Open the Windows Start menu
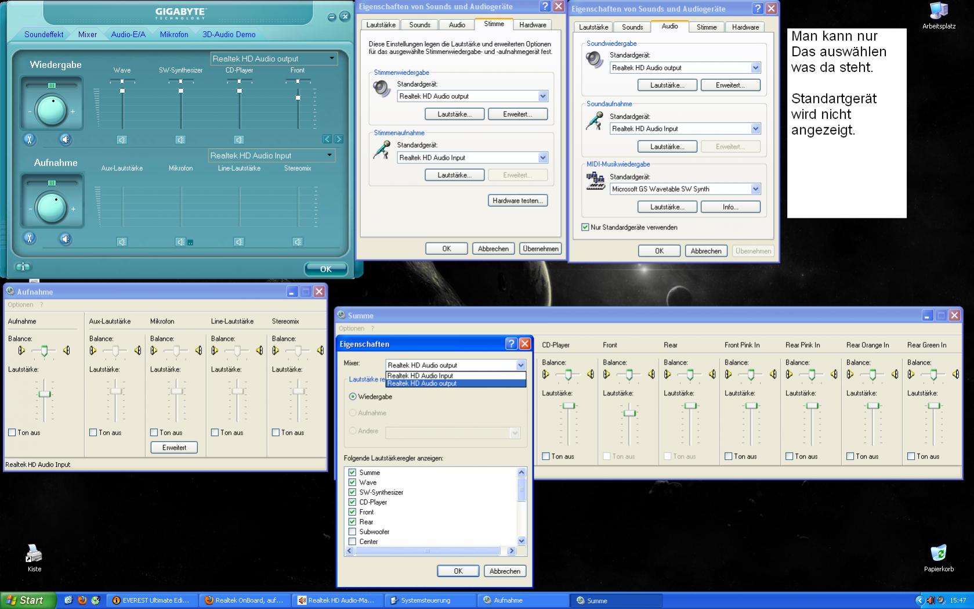This screenshot has width=974, height=609. 28,600
